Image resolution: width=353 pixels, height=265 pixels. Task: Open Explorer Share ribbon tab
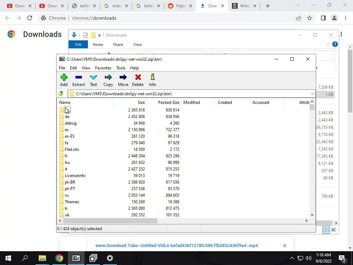click(118, 45)
